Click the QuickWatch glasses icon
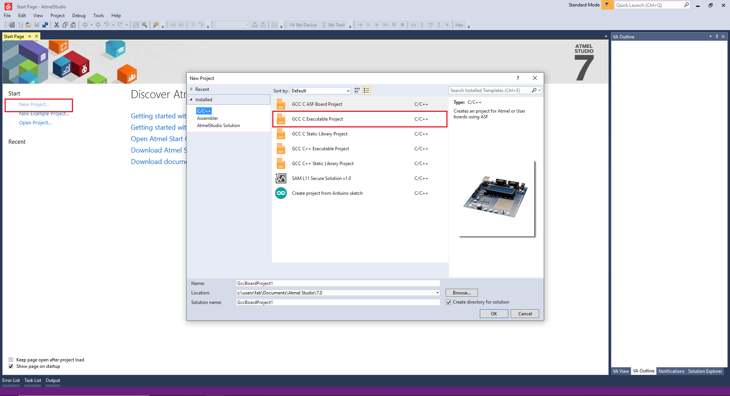This screenshot has height=396, width=730. coord(414,25)
